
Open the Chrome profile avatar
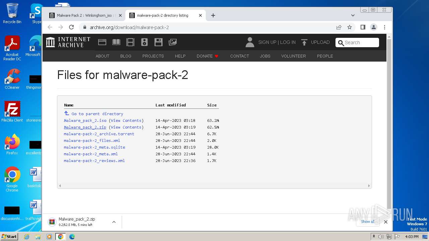[x=374, y=27]
